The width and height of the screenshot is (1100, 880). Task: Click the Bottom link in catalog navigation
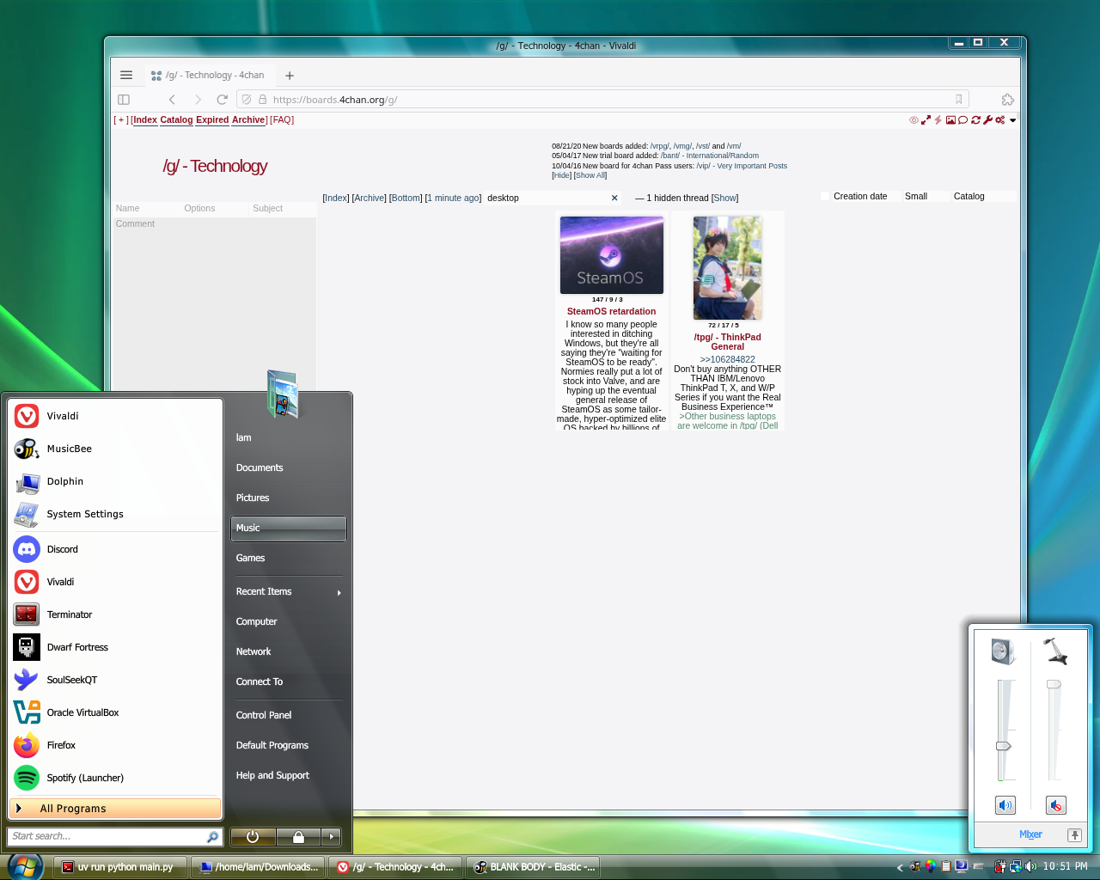pos(406,199)
